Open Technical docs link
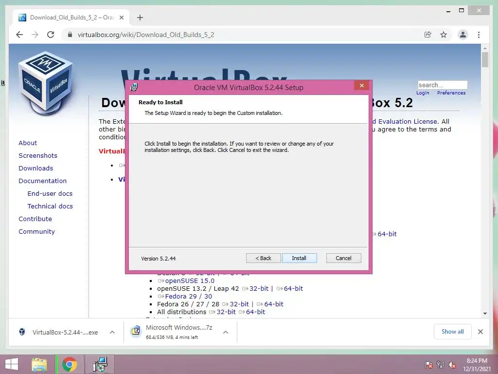498x374 pixels. click(x=50, y=206)
